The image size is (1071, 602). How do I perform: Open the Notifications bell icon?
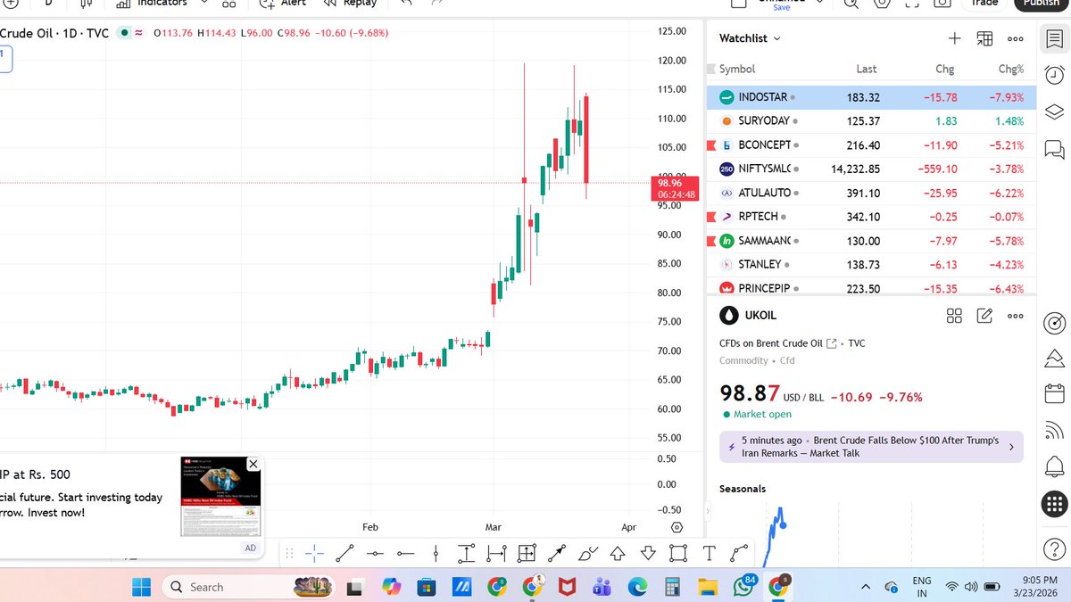pos(1054,466)
